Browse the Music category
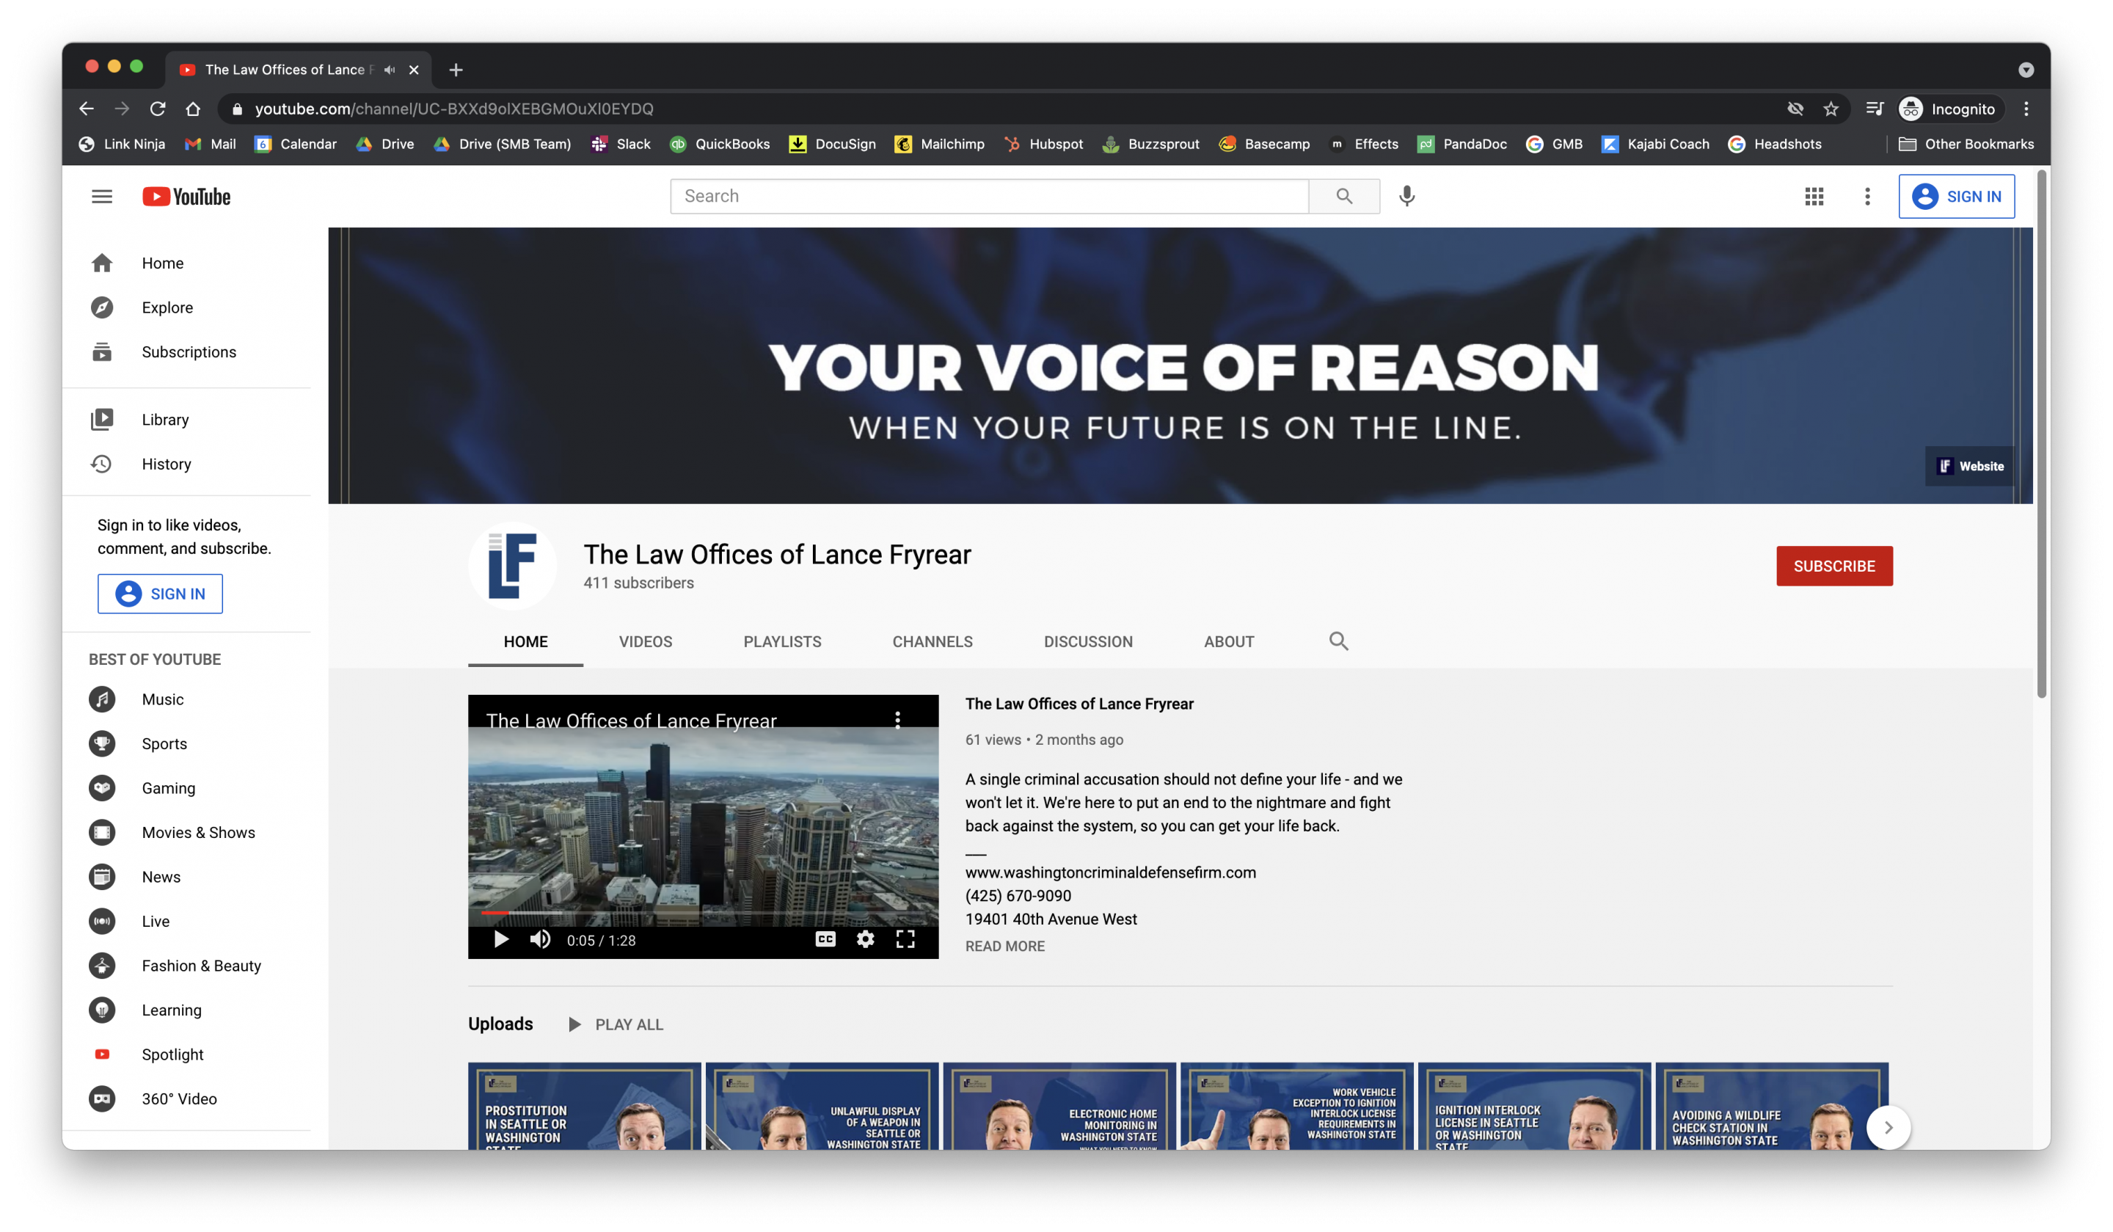This screenshot has height=1232, width=2113. (186, 699)
